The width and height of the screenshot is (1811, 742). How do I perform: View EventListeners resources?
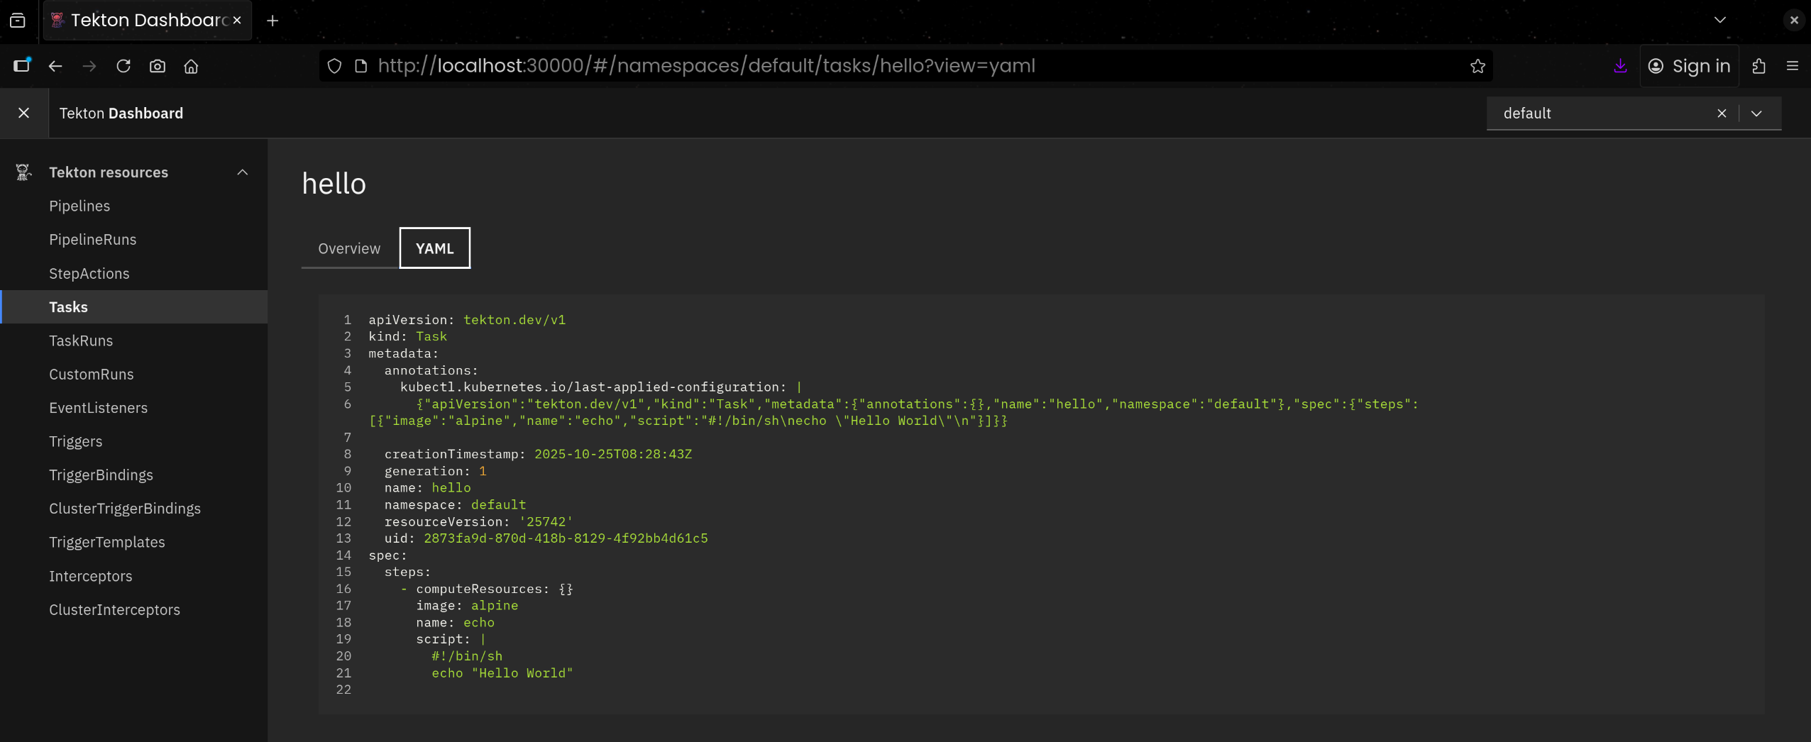pos(99,408)
